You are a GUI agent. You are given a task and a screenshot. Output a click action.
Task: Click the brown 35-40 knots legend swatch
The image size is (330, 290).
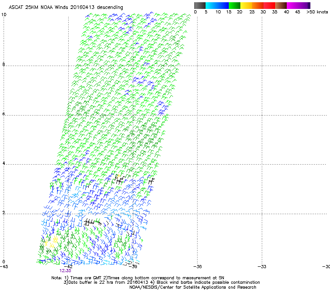pyautogui.click(x=281, y=5)
